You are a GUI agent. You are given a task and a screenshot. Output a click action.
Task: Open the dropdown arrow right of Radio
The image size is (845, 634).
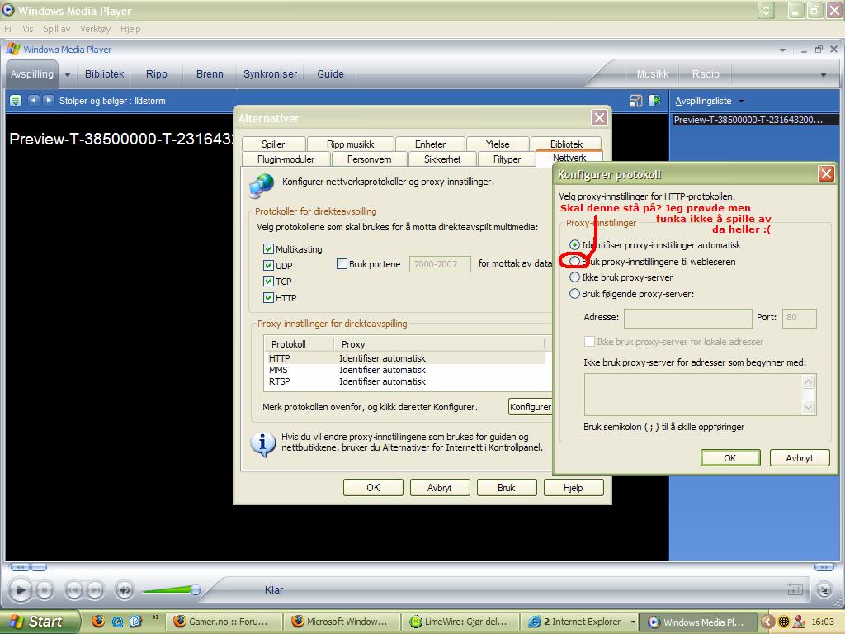click(x=823, y=75)
